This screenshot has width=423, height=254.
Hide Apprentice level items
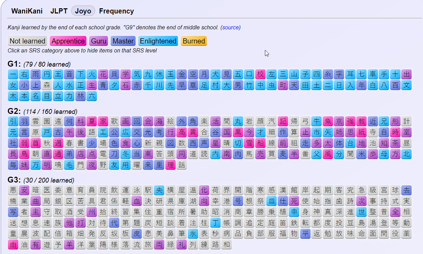coord(68,41)
